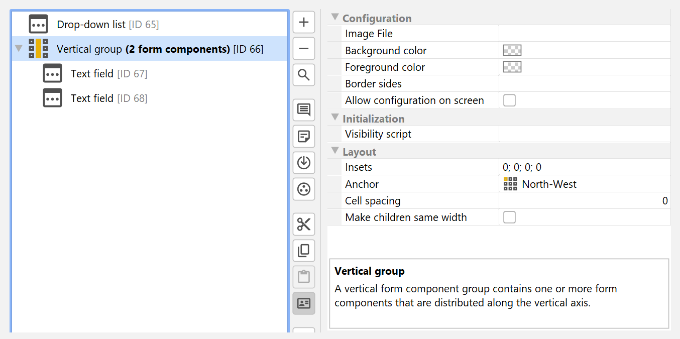The image size is (680, 339).
Task: Open the Anchor North-West dropdown
Action: pyautogui.click(x=585, y=184)
